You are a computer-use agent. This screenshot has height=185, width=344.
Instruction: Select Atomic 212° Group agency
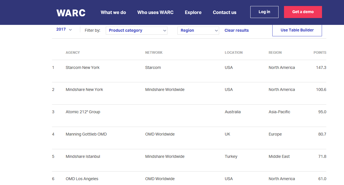[83, 112]
